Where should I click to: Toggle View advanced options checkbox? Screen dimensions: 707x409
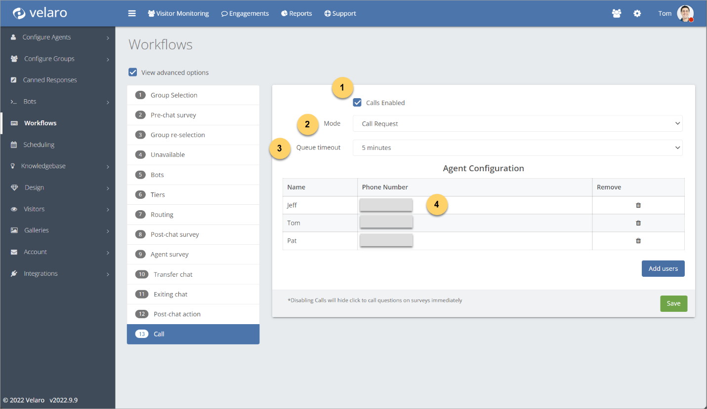point(133,73)
